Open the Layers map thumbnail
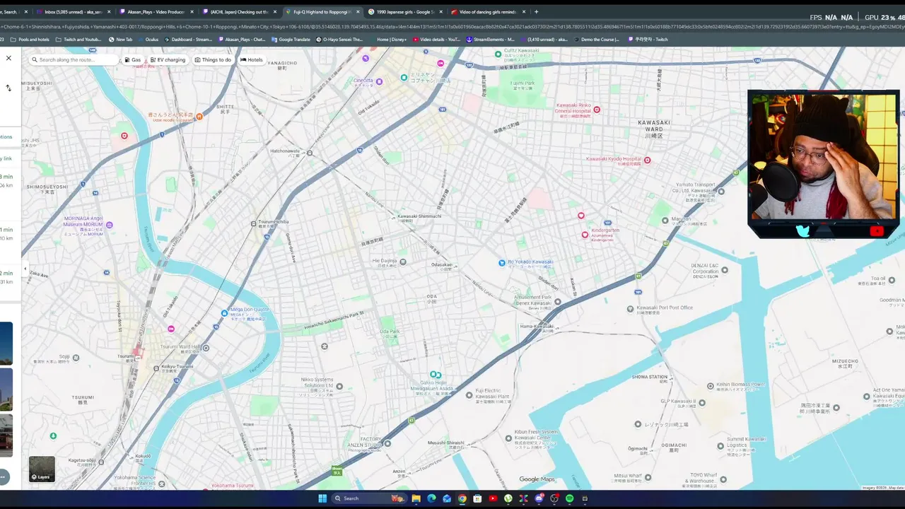 [x=42, y=469]
